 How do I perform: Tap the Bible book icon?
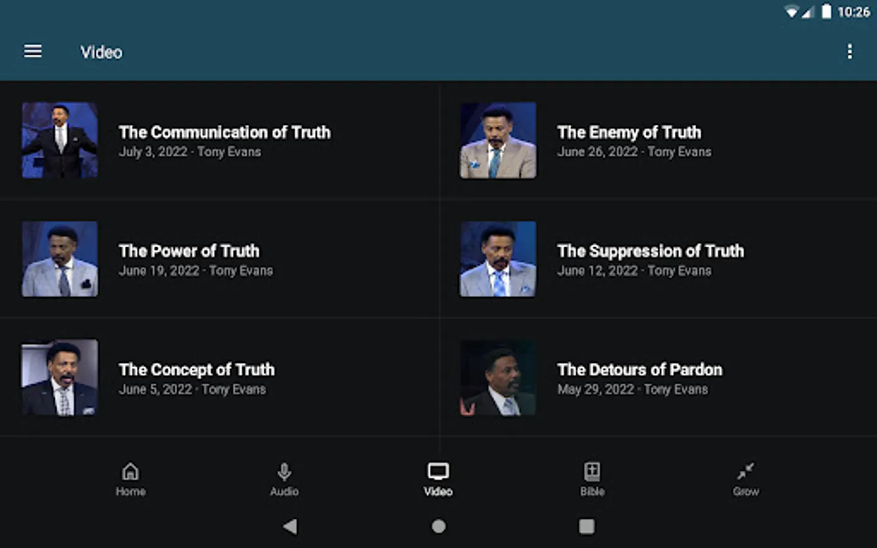[x=592, y=471]
